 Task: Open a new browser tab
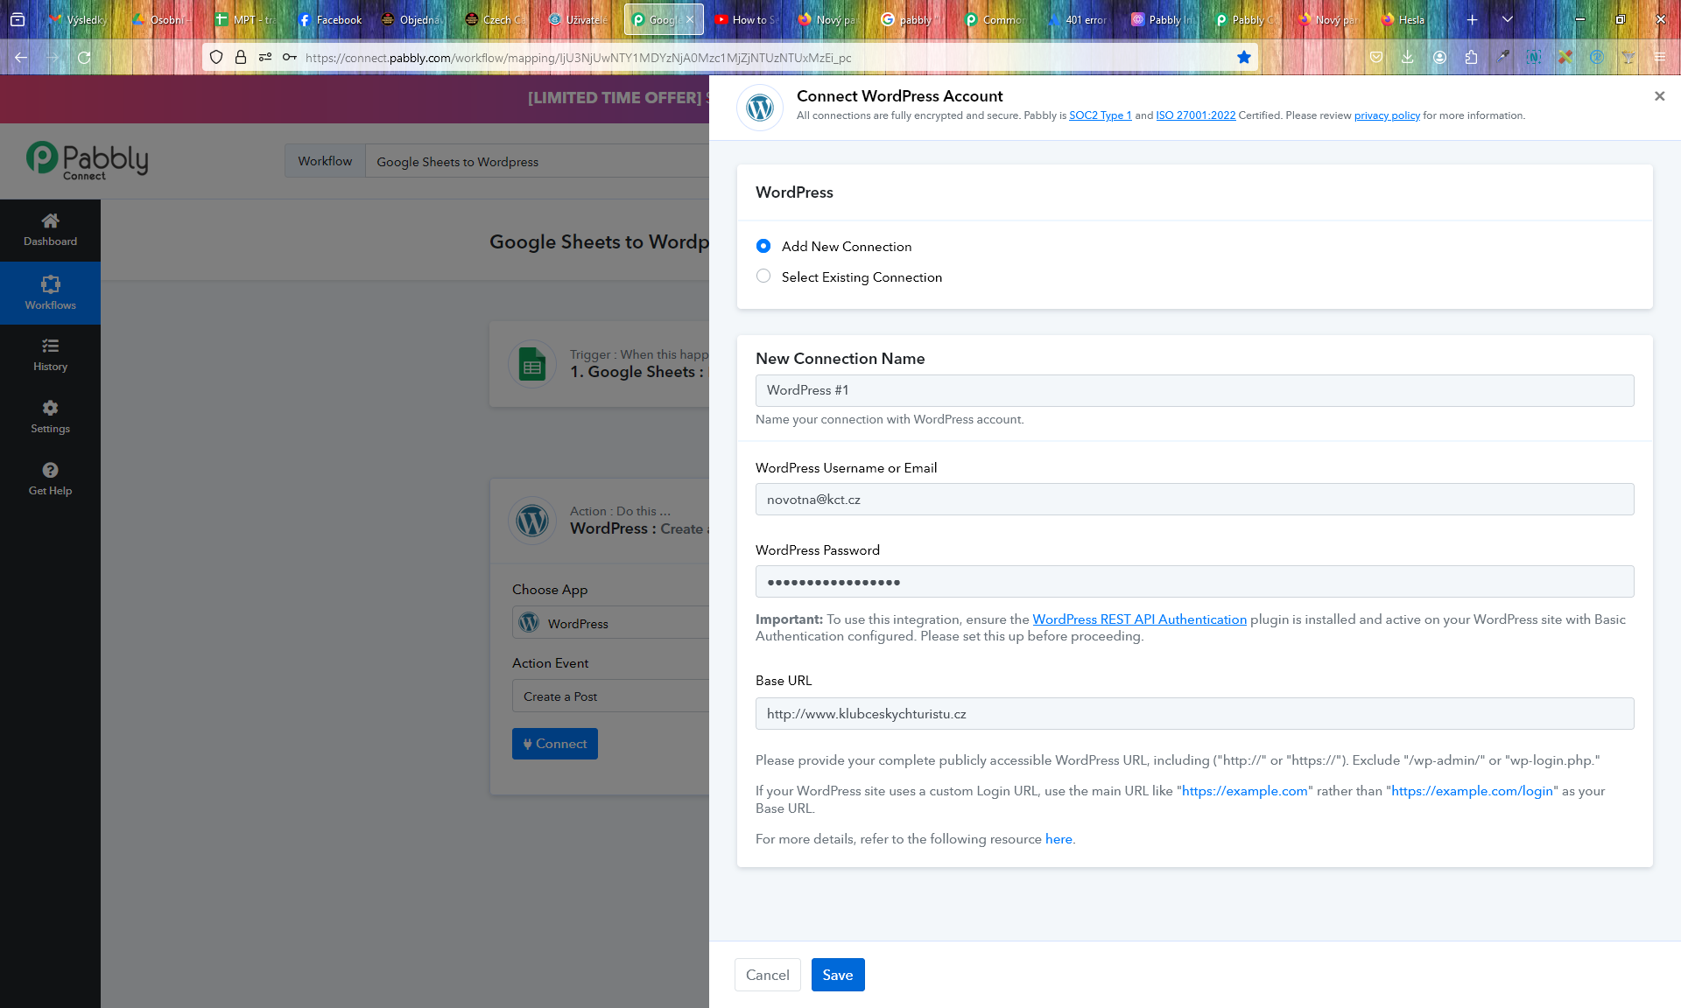tap(1473, 19)
